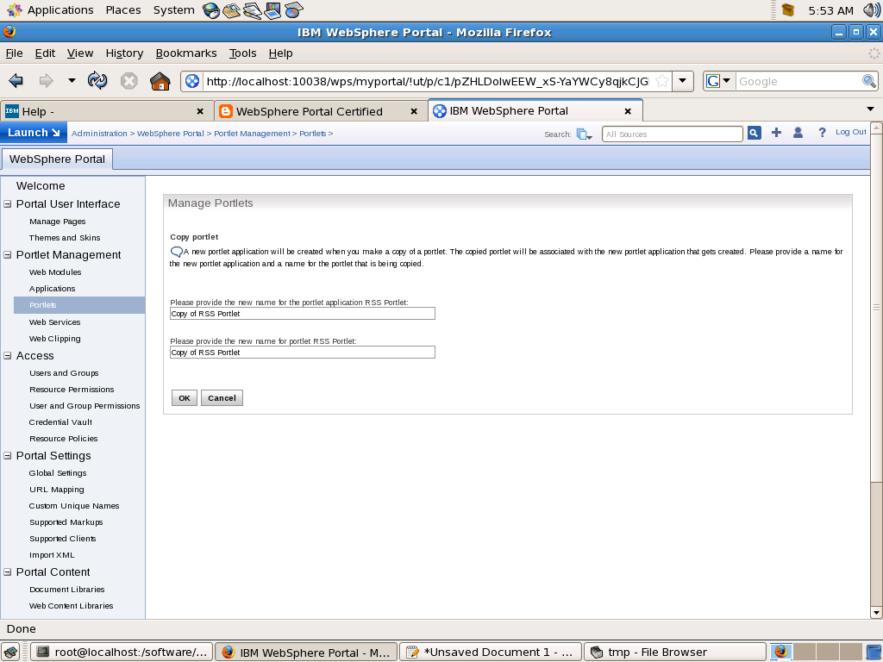Switch to the tmp File Browser window
883x662 pixels.
675,652
